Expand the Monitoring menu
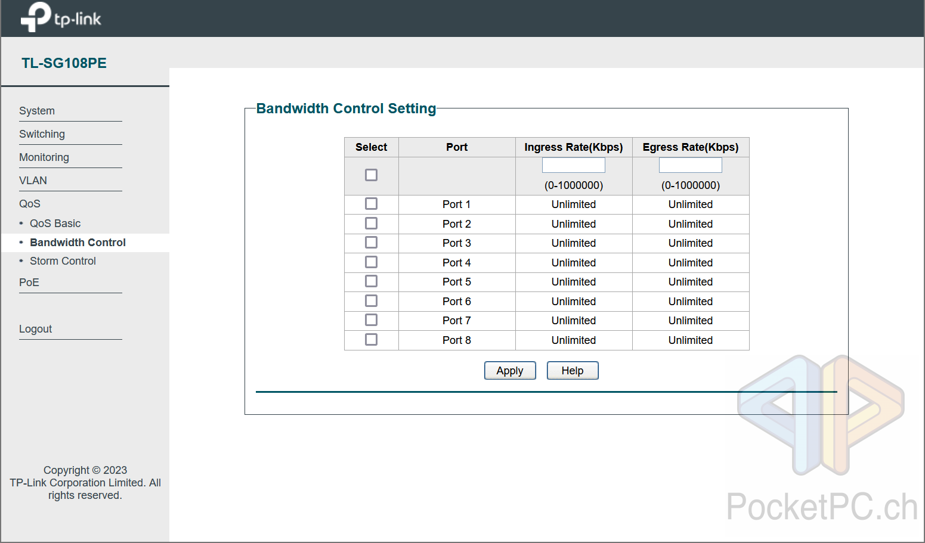 (x=44, y=157)
